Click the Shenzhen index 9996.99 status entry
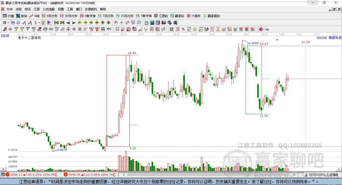 tap(90, 175)
